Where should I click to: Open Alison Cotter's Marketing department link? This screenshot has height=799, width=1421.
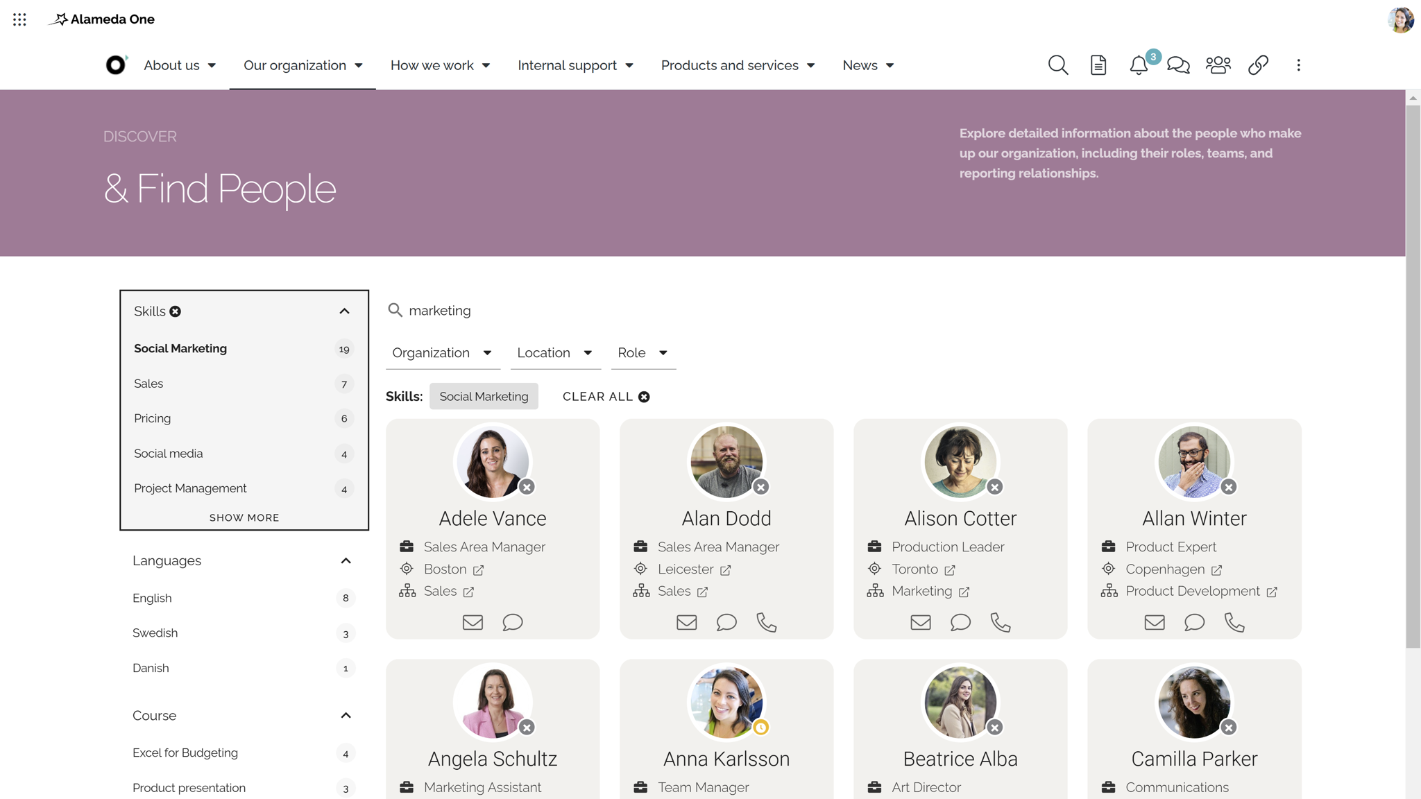click(930, 591)
